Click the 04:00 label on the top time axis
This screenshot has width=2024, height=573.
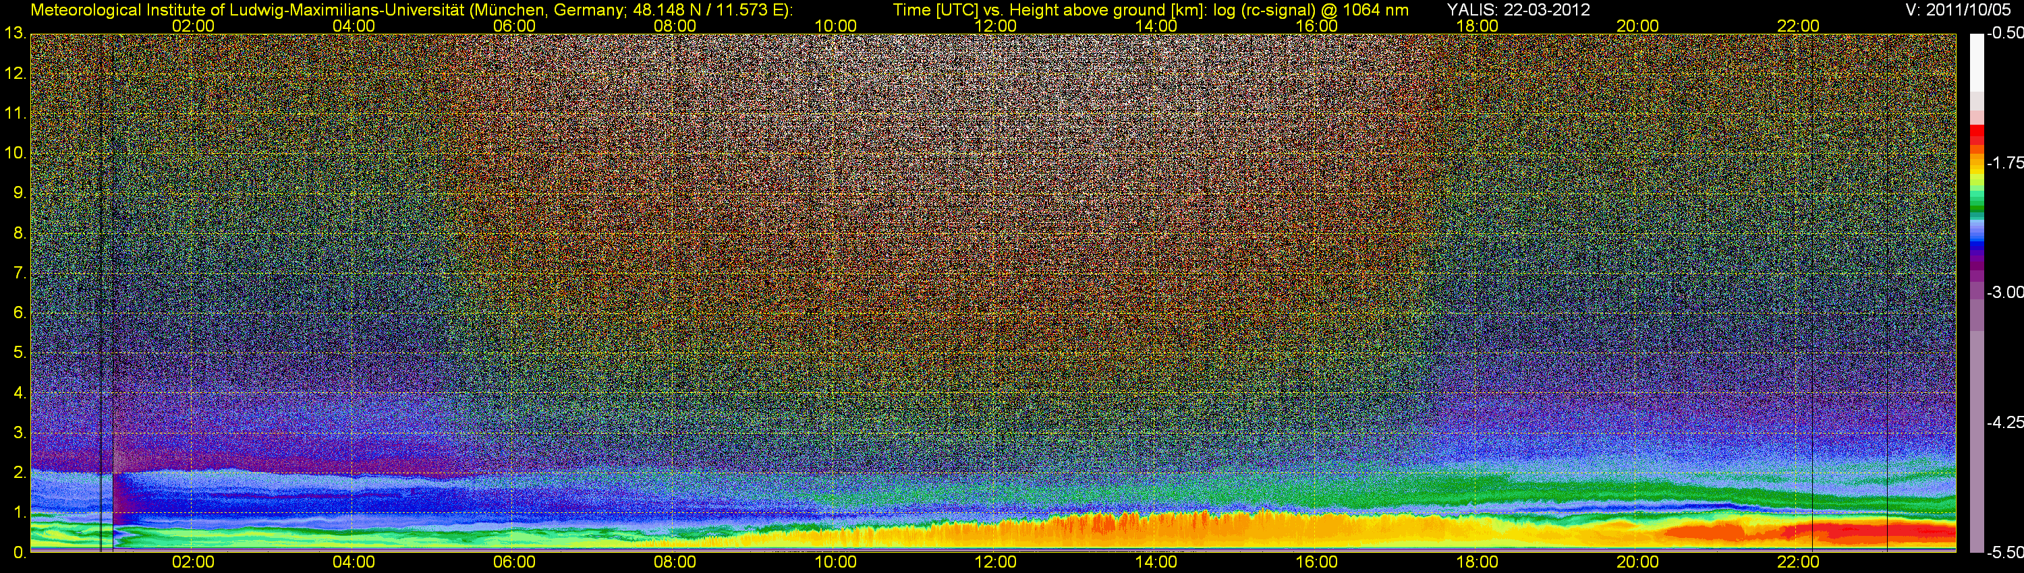point(354,26)
